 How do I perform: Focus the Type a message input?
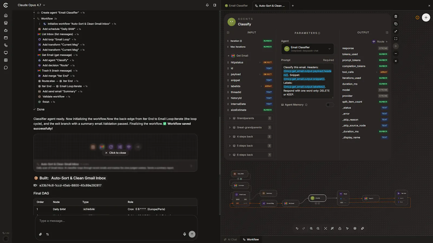[x=116, y=221]
